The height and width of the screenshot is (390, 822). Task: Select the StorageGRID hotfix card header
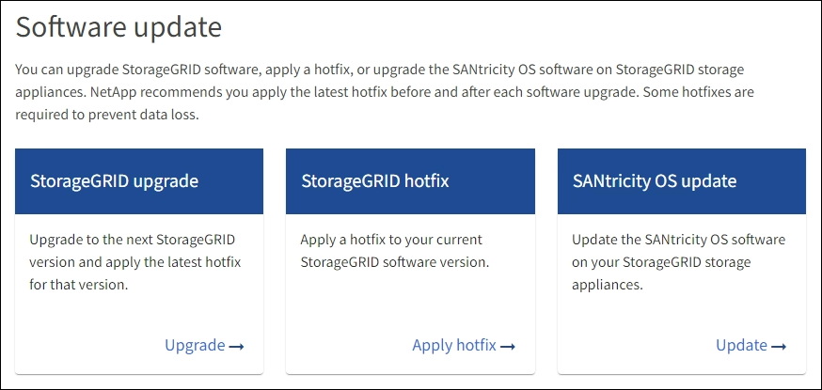pyautogui.click(x=410, y=181)
